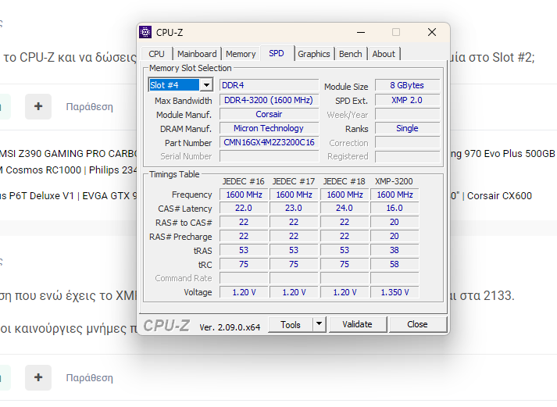Click the XMP RAS# to CAS# value 20
Viewport: 557px width, 407px height.
click(x=395, y=223)
